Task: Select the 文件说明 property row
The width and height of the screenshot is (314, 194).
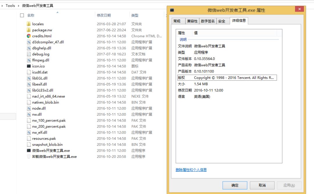Action: pyautogui.click(x=227, y=46)
